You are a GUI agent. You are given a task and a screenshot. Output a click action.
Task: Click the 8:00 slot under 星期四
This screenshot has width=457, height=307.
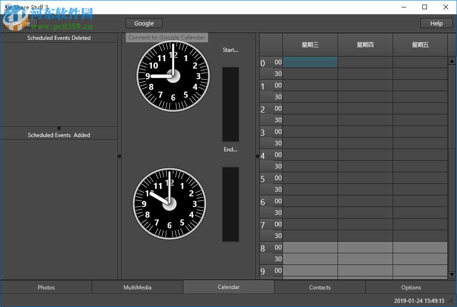click(x=365, y=247)
